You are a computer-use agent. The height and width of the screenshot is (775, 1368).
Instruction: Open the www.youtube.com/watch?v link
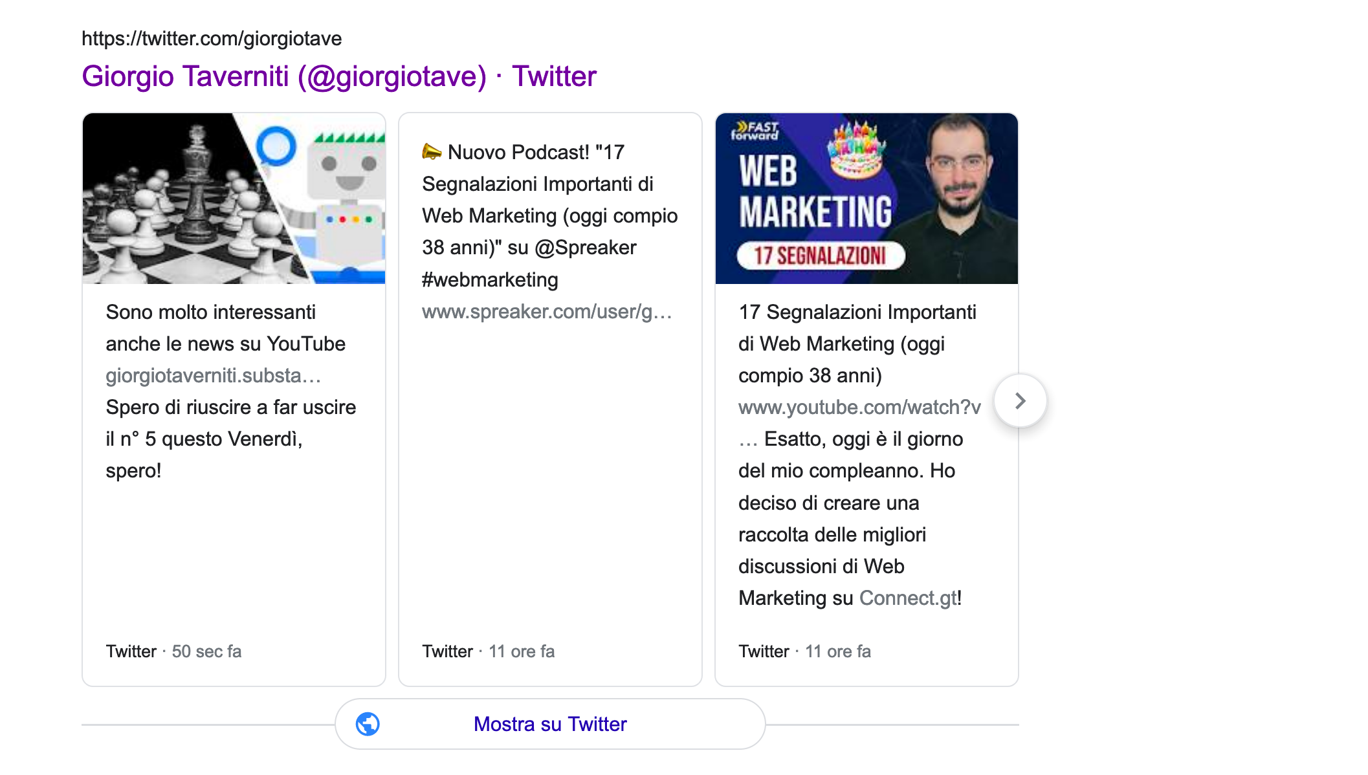(x=859, y=408)
